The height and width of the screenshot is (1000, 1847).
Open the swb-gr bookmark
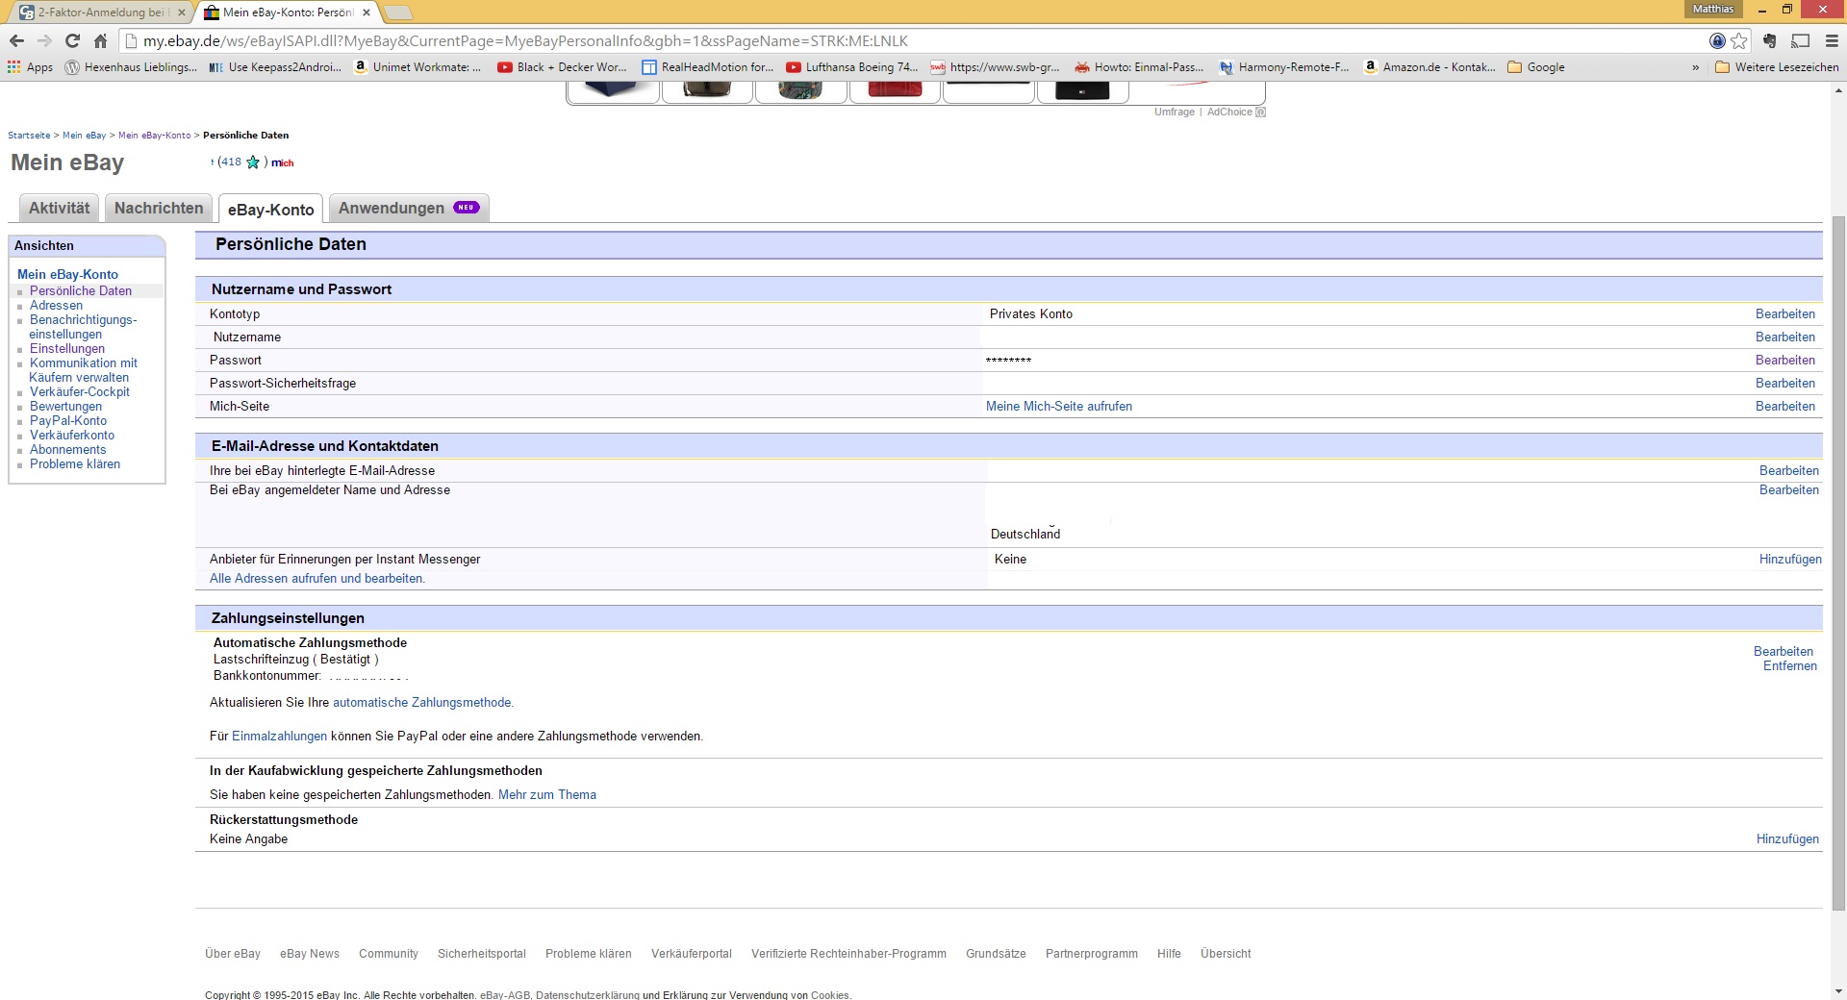coord(995,67)
